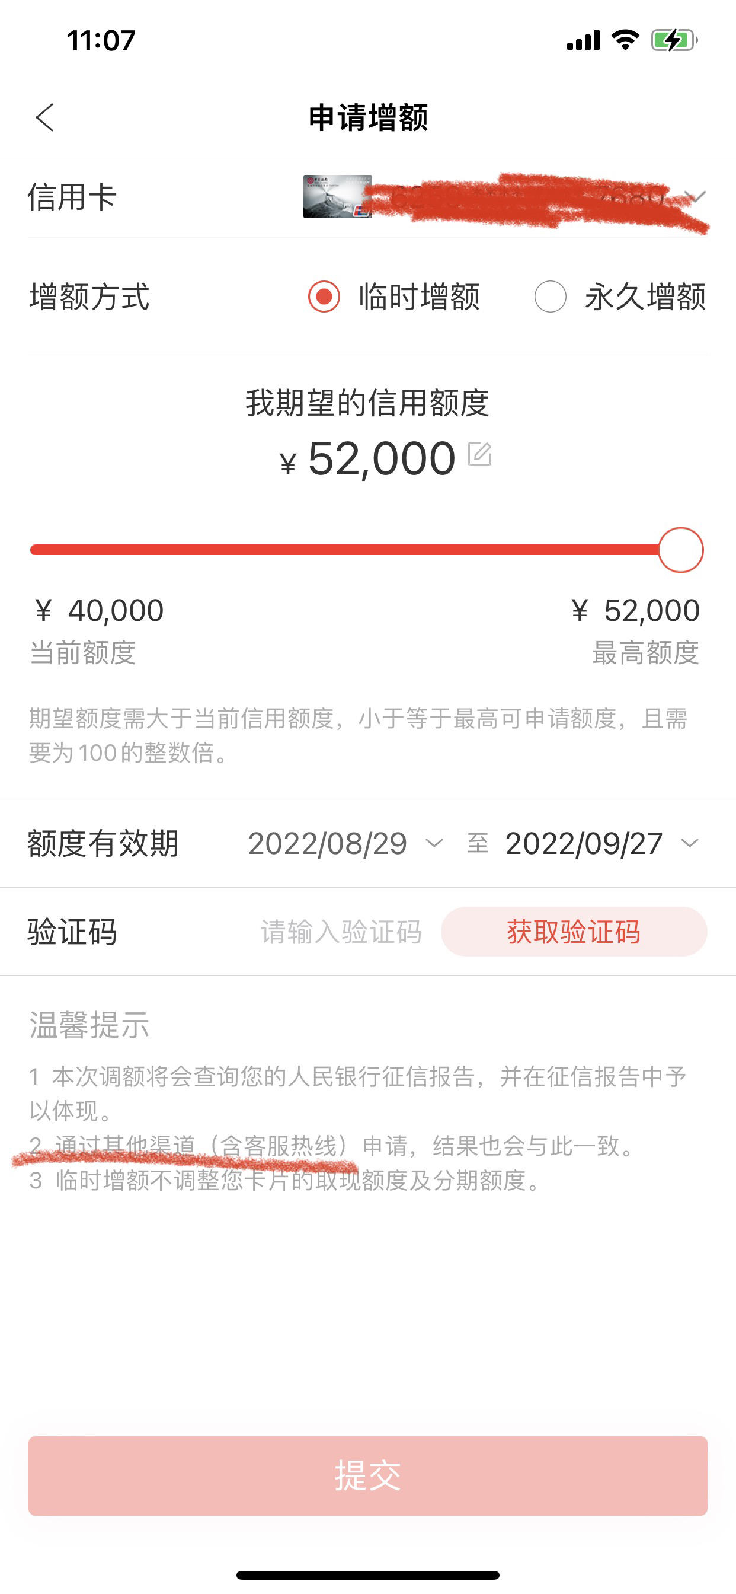Tap the 提交 submit button
The width and height of the screenshot is (736, 1594).
(x=368, y=1476)
